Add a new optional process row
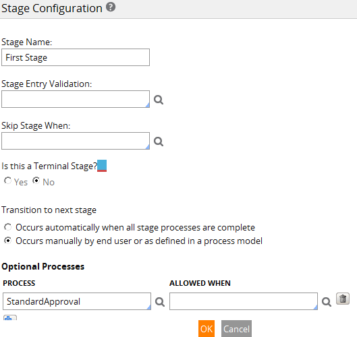The image size is (357, 337). click(x=10, y=317)
